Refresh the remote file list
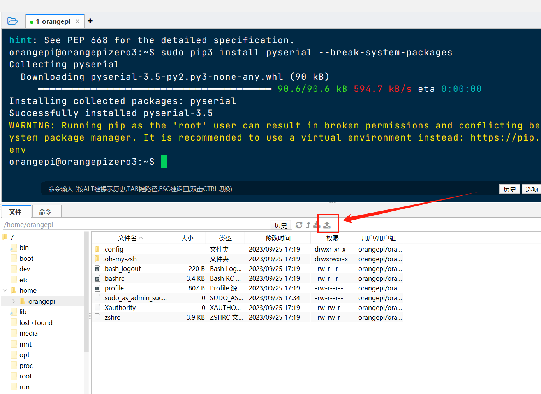541x394 pixels. pos(299,225)
